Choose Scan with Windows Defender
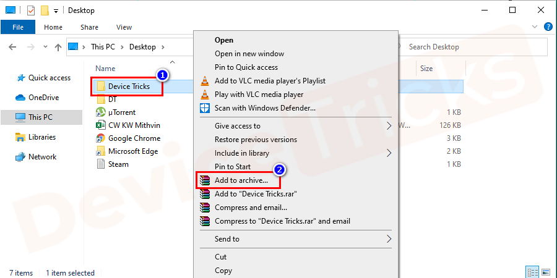Viewport: 557px width, 278px height. [x=265, y=108]
